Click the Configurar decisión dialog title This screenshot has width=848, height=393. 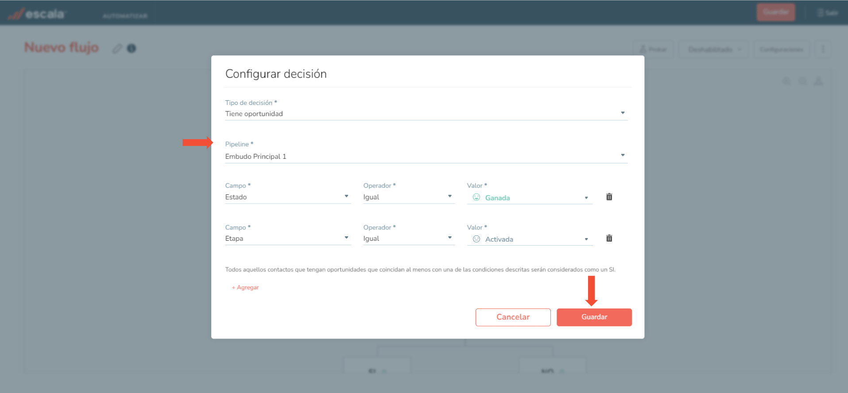point(276,74)
